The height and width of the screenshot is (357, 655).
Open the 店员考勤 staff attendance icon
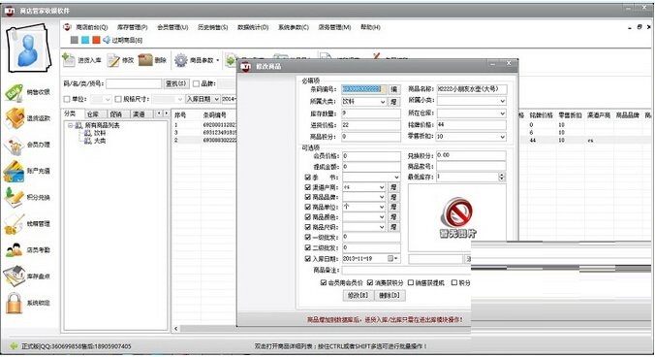(14, 250)
